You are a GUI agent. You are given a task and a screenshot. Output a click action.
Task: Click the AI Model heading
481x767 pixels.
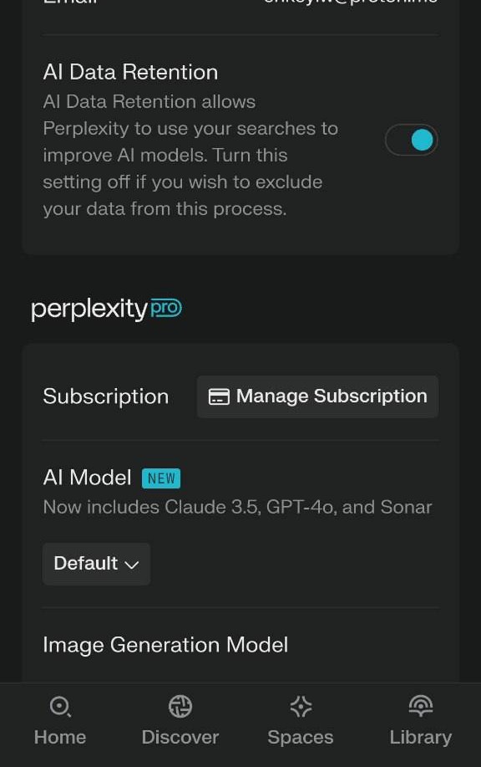(x=87, y=478)
